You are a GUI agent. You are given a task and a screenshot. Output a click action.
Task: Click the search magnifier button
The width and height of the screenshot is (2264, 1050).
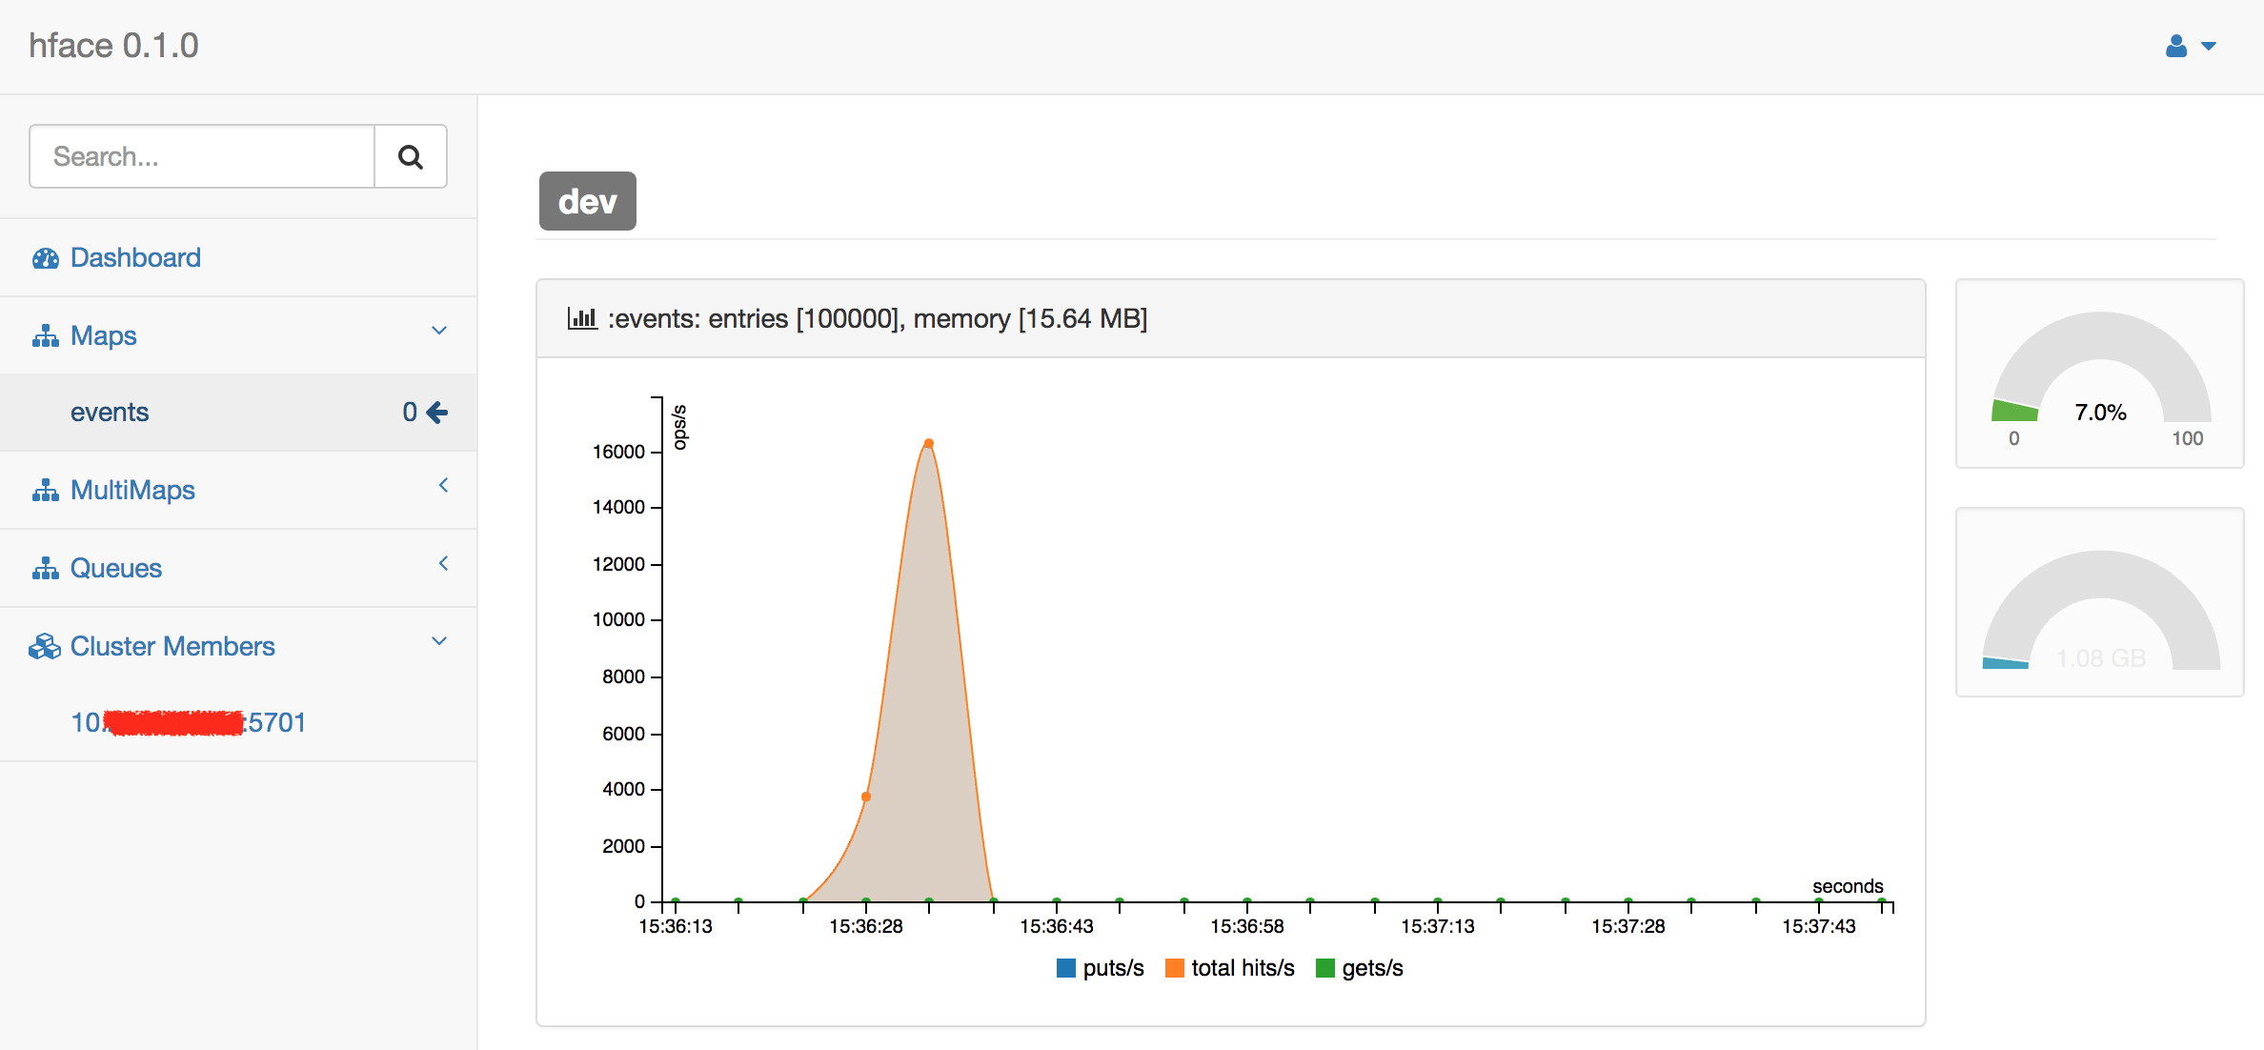411,156
